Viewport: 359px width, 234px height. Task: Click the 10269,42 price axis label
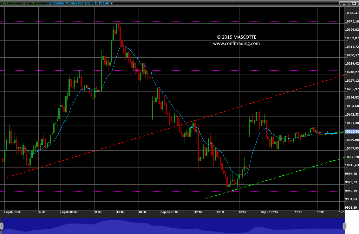352,64
